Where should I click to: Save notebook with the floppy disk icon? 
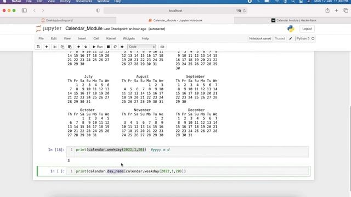coord(38,47)
